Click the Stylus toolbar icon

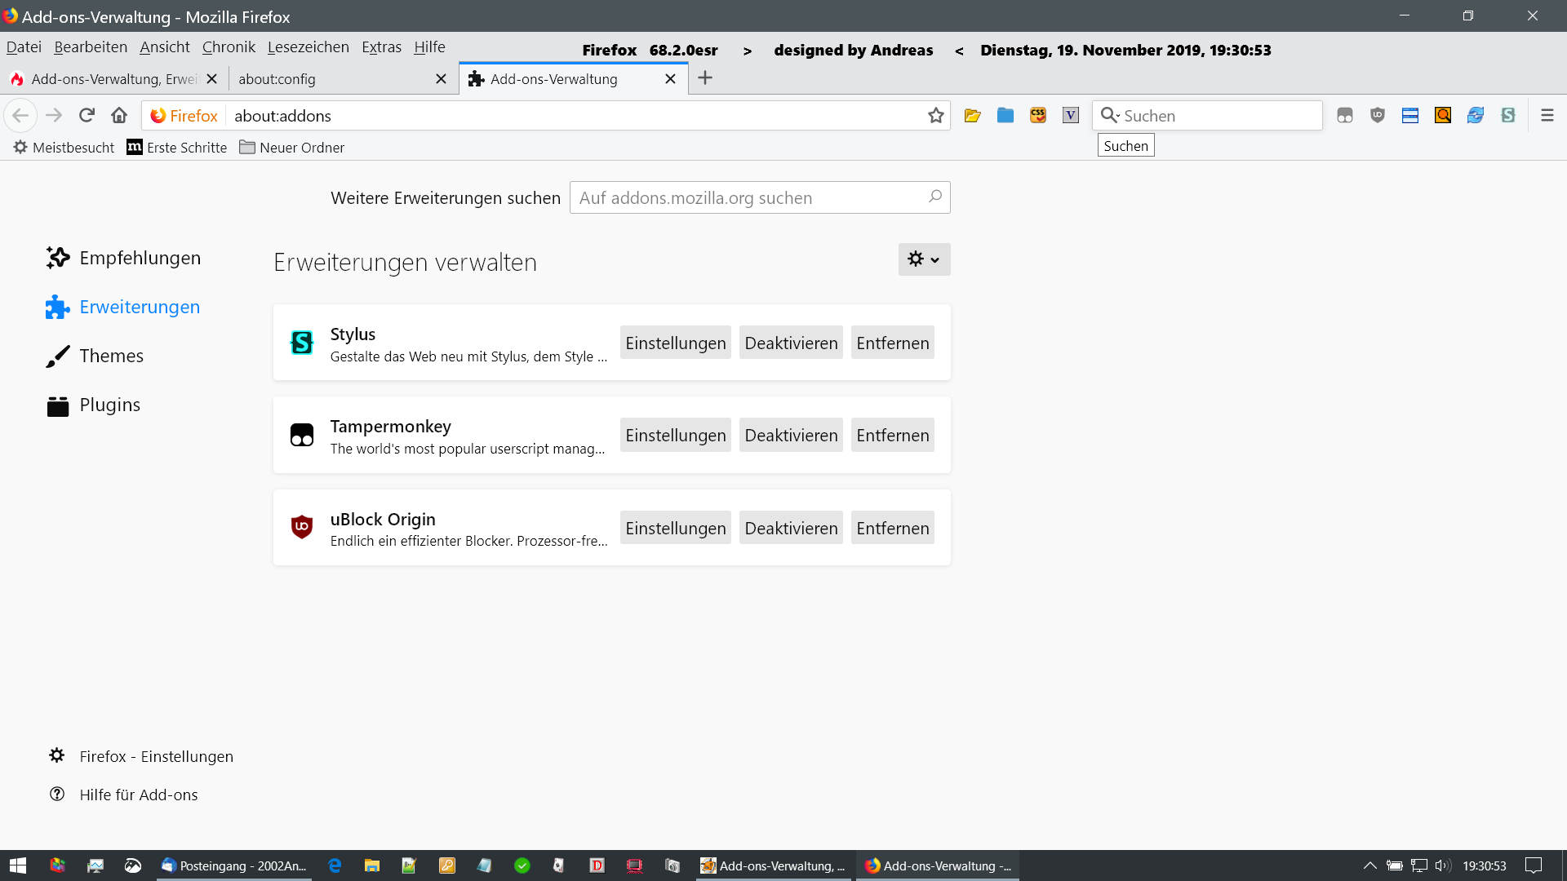point(1508,115)
